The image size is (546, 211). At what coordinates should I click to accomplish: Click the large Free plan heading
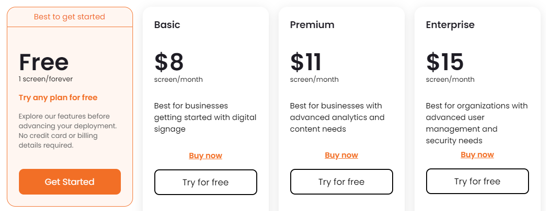coord(44,62)
